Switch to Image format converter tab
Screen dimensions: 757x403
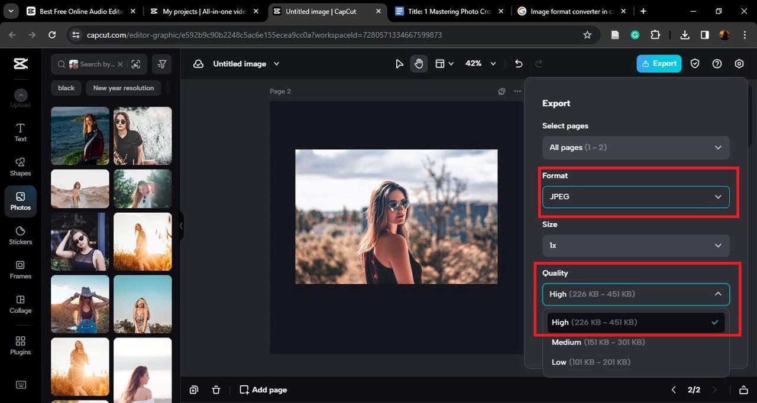pyautogui.click(x=571, y=11)
